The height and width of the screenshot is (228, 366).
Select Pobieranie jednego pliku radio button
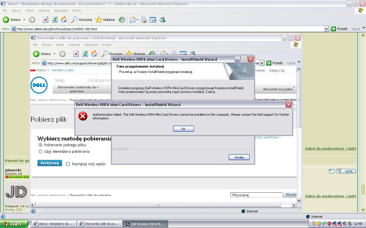tap(40, 145)
